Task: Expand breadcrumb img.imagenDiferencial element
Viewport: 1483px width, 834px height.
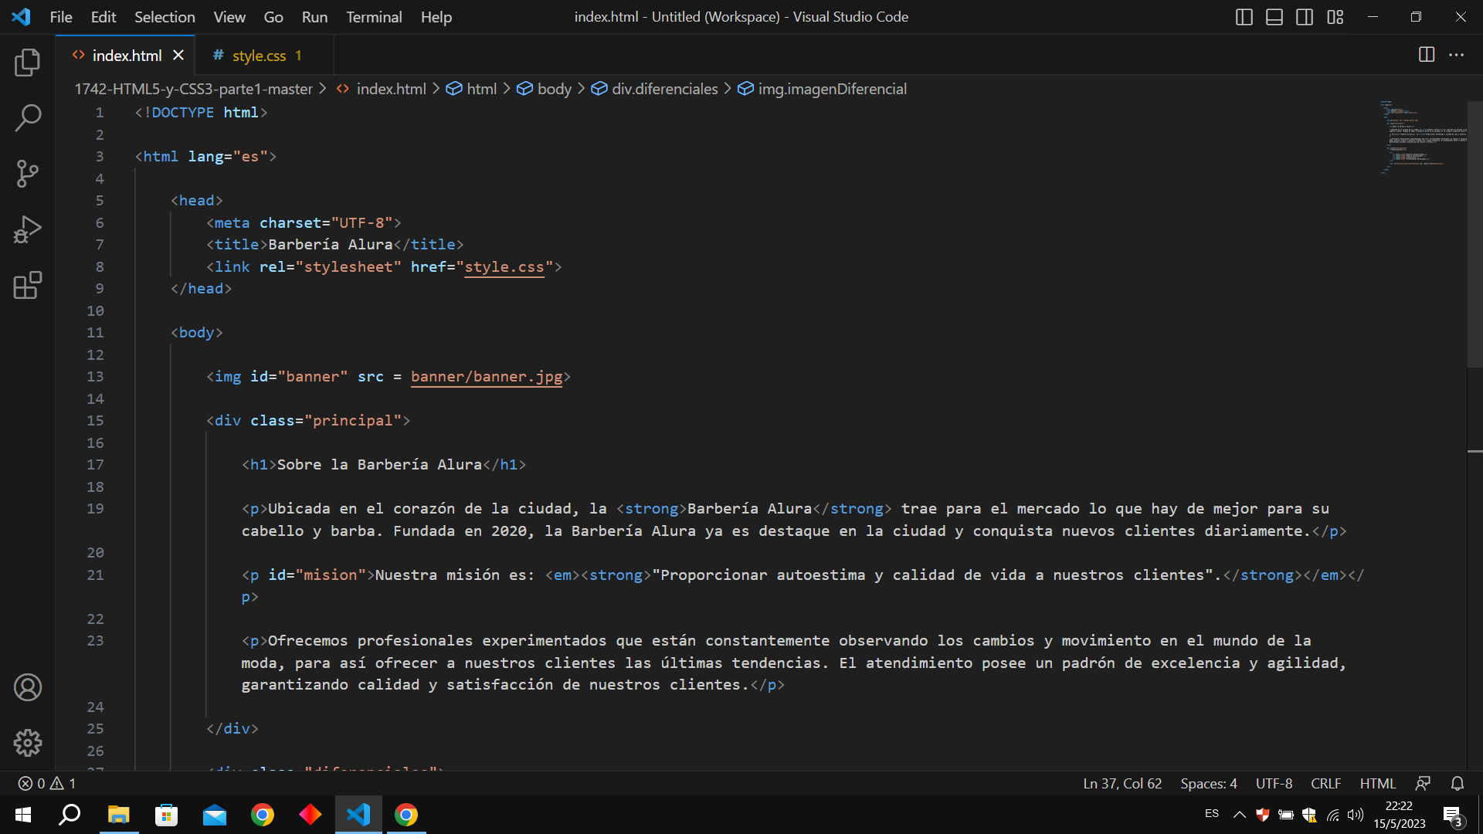Action: (823, 89)
